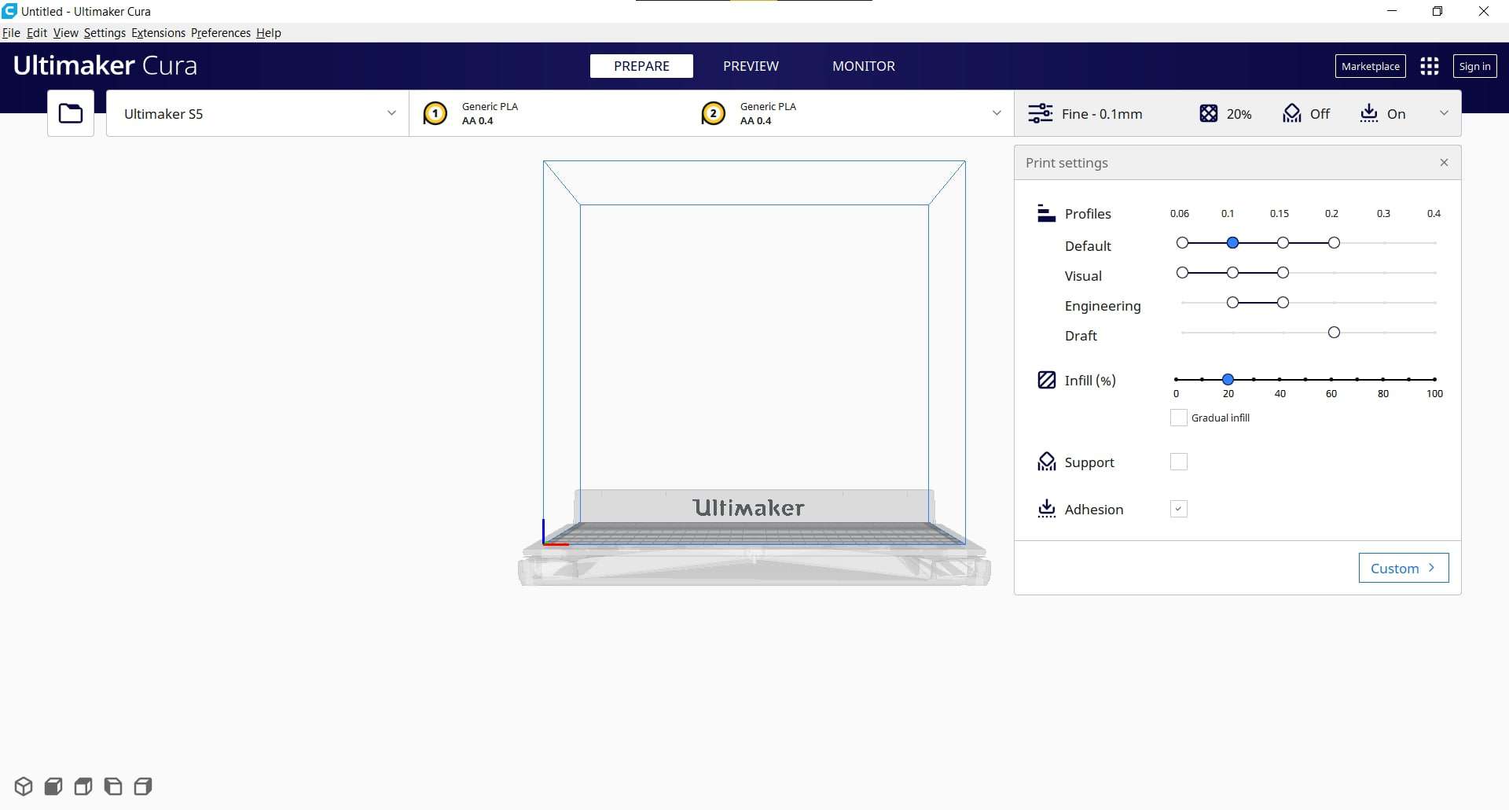The image size is (1509, 810).
Task: Select Visual profile at 0.15 layer height
Action: tap(1283, 273)
